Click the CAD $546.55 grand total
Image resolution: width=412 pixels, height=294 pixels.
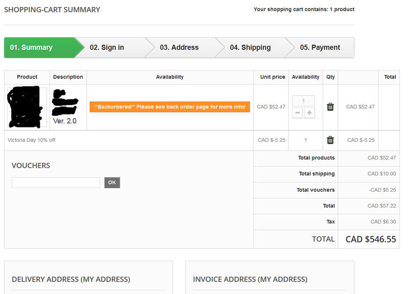click(x=370, y=239)
